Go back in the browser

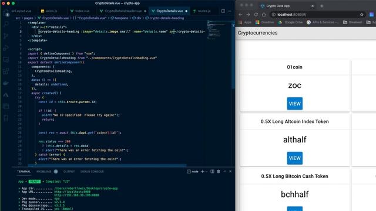(x=240, y=15)
